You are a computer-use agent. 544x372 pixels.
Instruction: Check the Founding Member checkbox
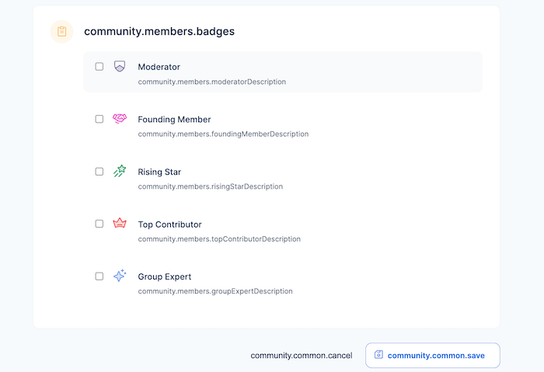[99, 119]
